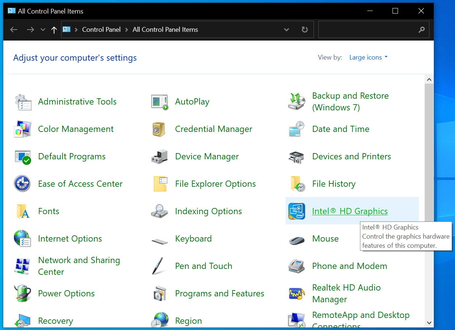Viewport: 455px width, 330px height.
Task: Open Indexing Options via the magnifier icon
Action: [159, 211]
